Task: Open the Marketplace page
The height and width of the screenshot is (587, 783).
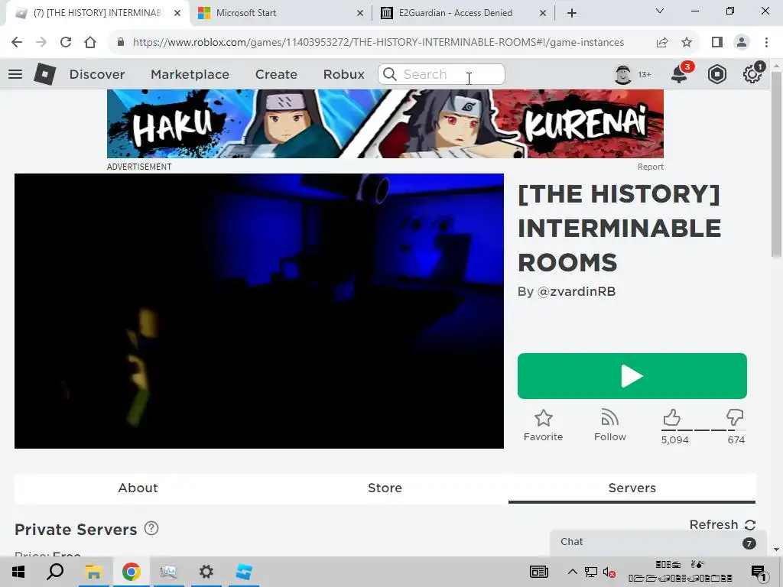Action: pyautogui.click(x=190, y=74)
